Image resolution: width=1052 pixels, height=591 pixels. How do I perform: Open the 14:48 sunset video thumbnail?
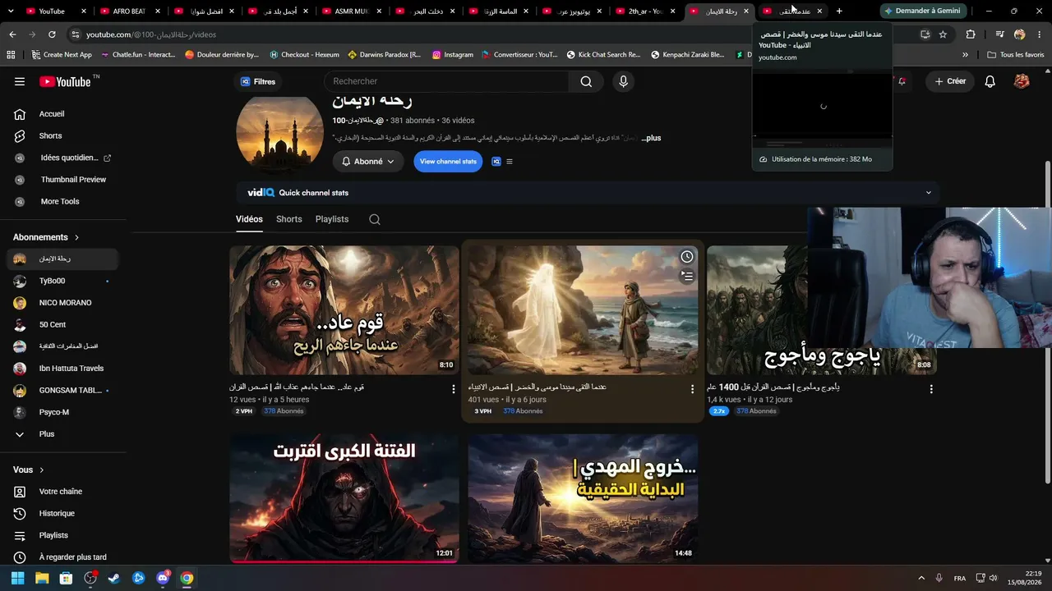(583, 499)
